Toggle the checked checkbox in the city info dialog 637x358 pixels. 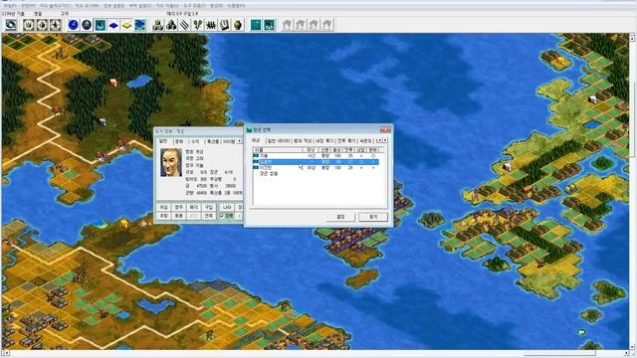222,216
